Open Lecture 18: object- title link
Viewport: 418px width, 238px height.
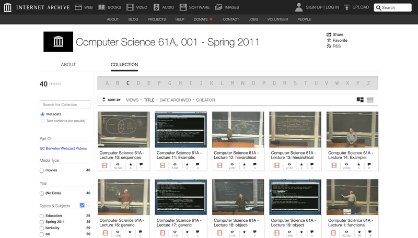coord(236,222)
